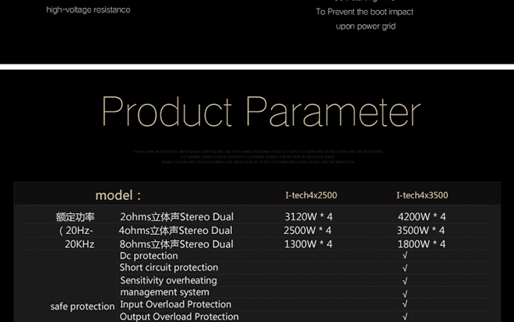Viewport: 514px width, 322px height.
Task: Click the 'high-voltage resistance' caption
Action: pyautogui.click(x=88, y=10)
